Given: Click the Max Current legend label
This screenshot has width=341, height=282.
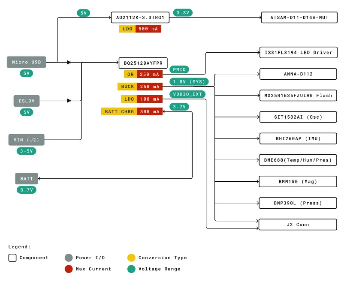Looking at the screenshot, I should tap(94, 269).
